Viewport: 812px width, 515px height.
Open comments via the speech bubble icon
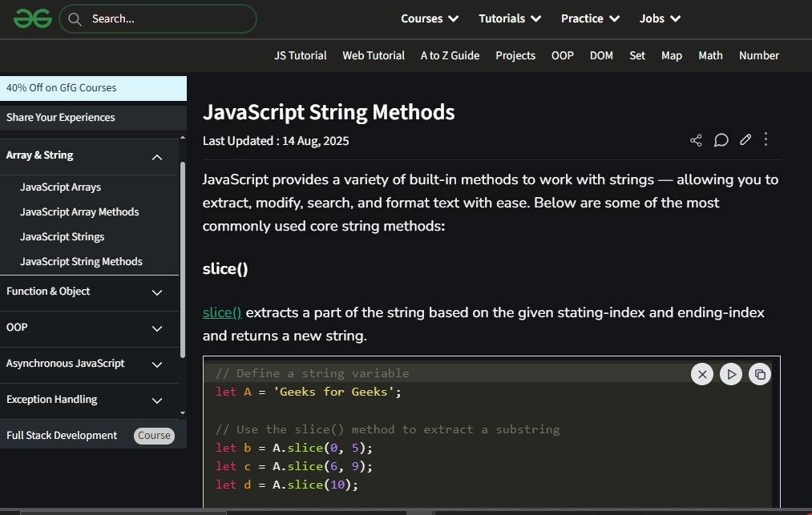721,140
